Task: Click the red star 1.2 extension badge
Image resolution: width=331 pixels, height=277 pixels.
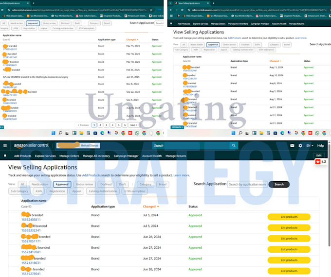Action: point(321,162)
